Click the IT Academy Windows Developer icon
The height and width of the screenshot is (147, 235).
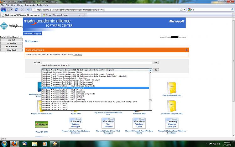click(x=172, y=123)
